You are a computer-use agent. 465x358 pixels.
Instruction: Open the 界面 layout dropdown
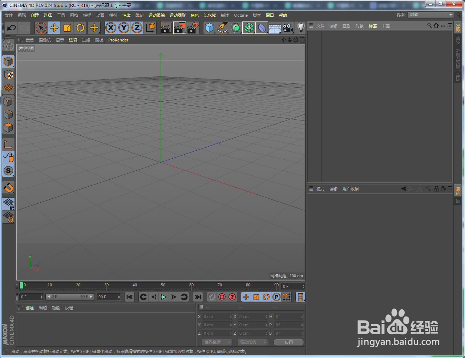pyautogui.click(x=430, y=15)
